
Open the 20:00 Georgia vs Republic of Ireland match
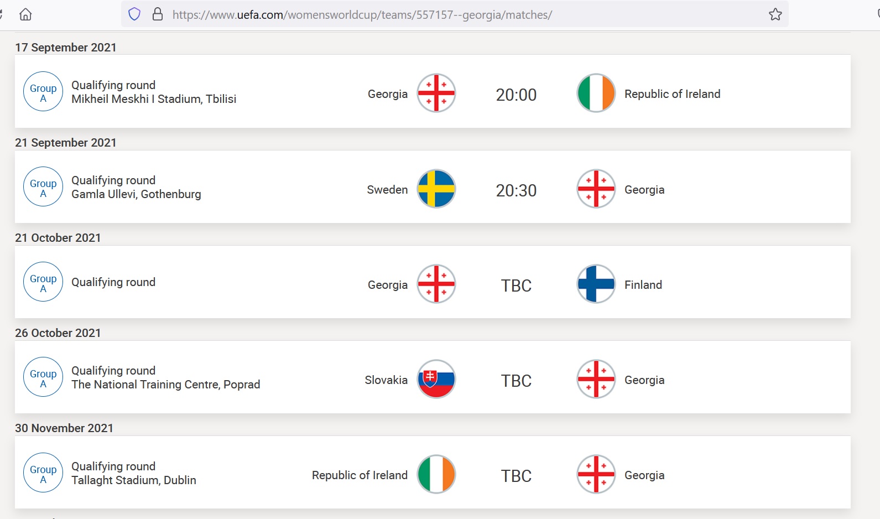point(515,95)
